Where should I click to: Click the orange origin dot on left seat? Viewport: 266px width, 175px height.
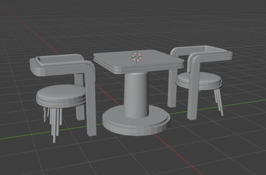[56, 106]
